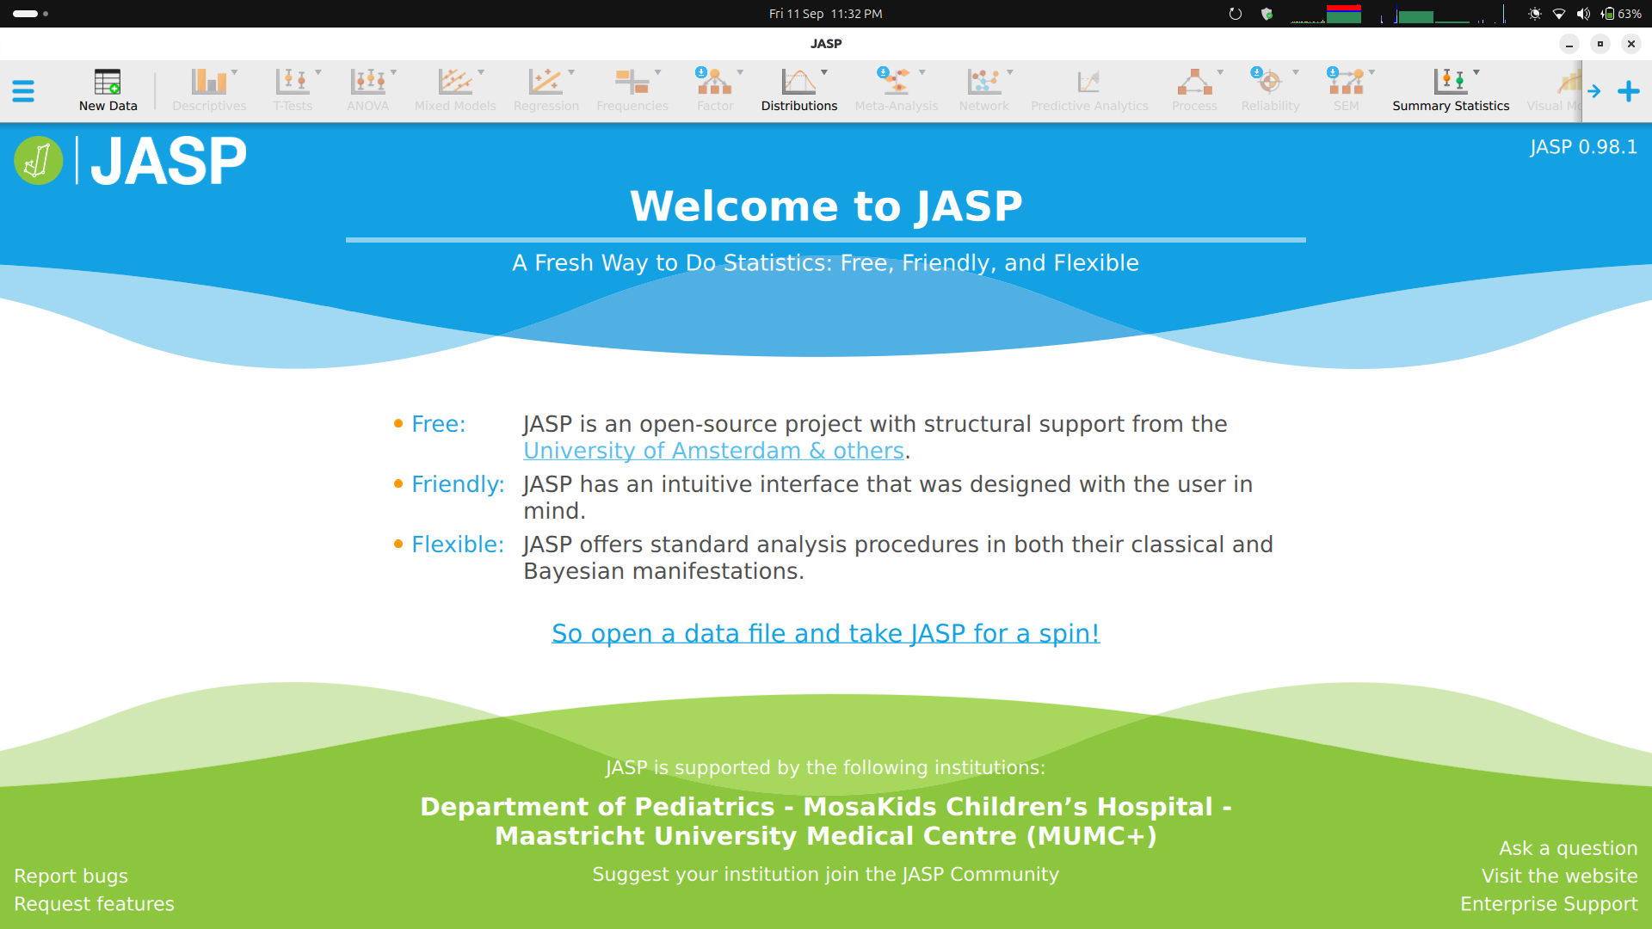
Task: Open the Distributions module
Action: (799, 90)
